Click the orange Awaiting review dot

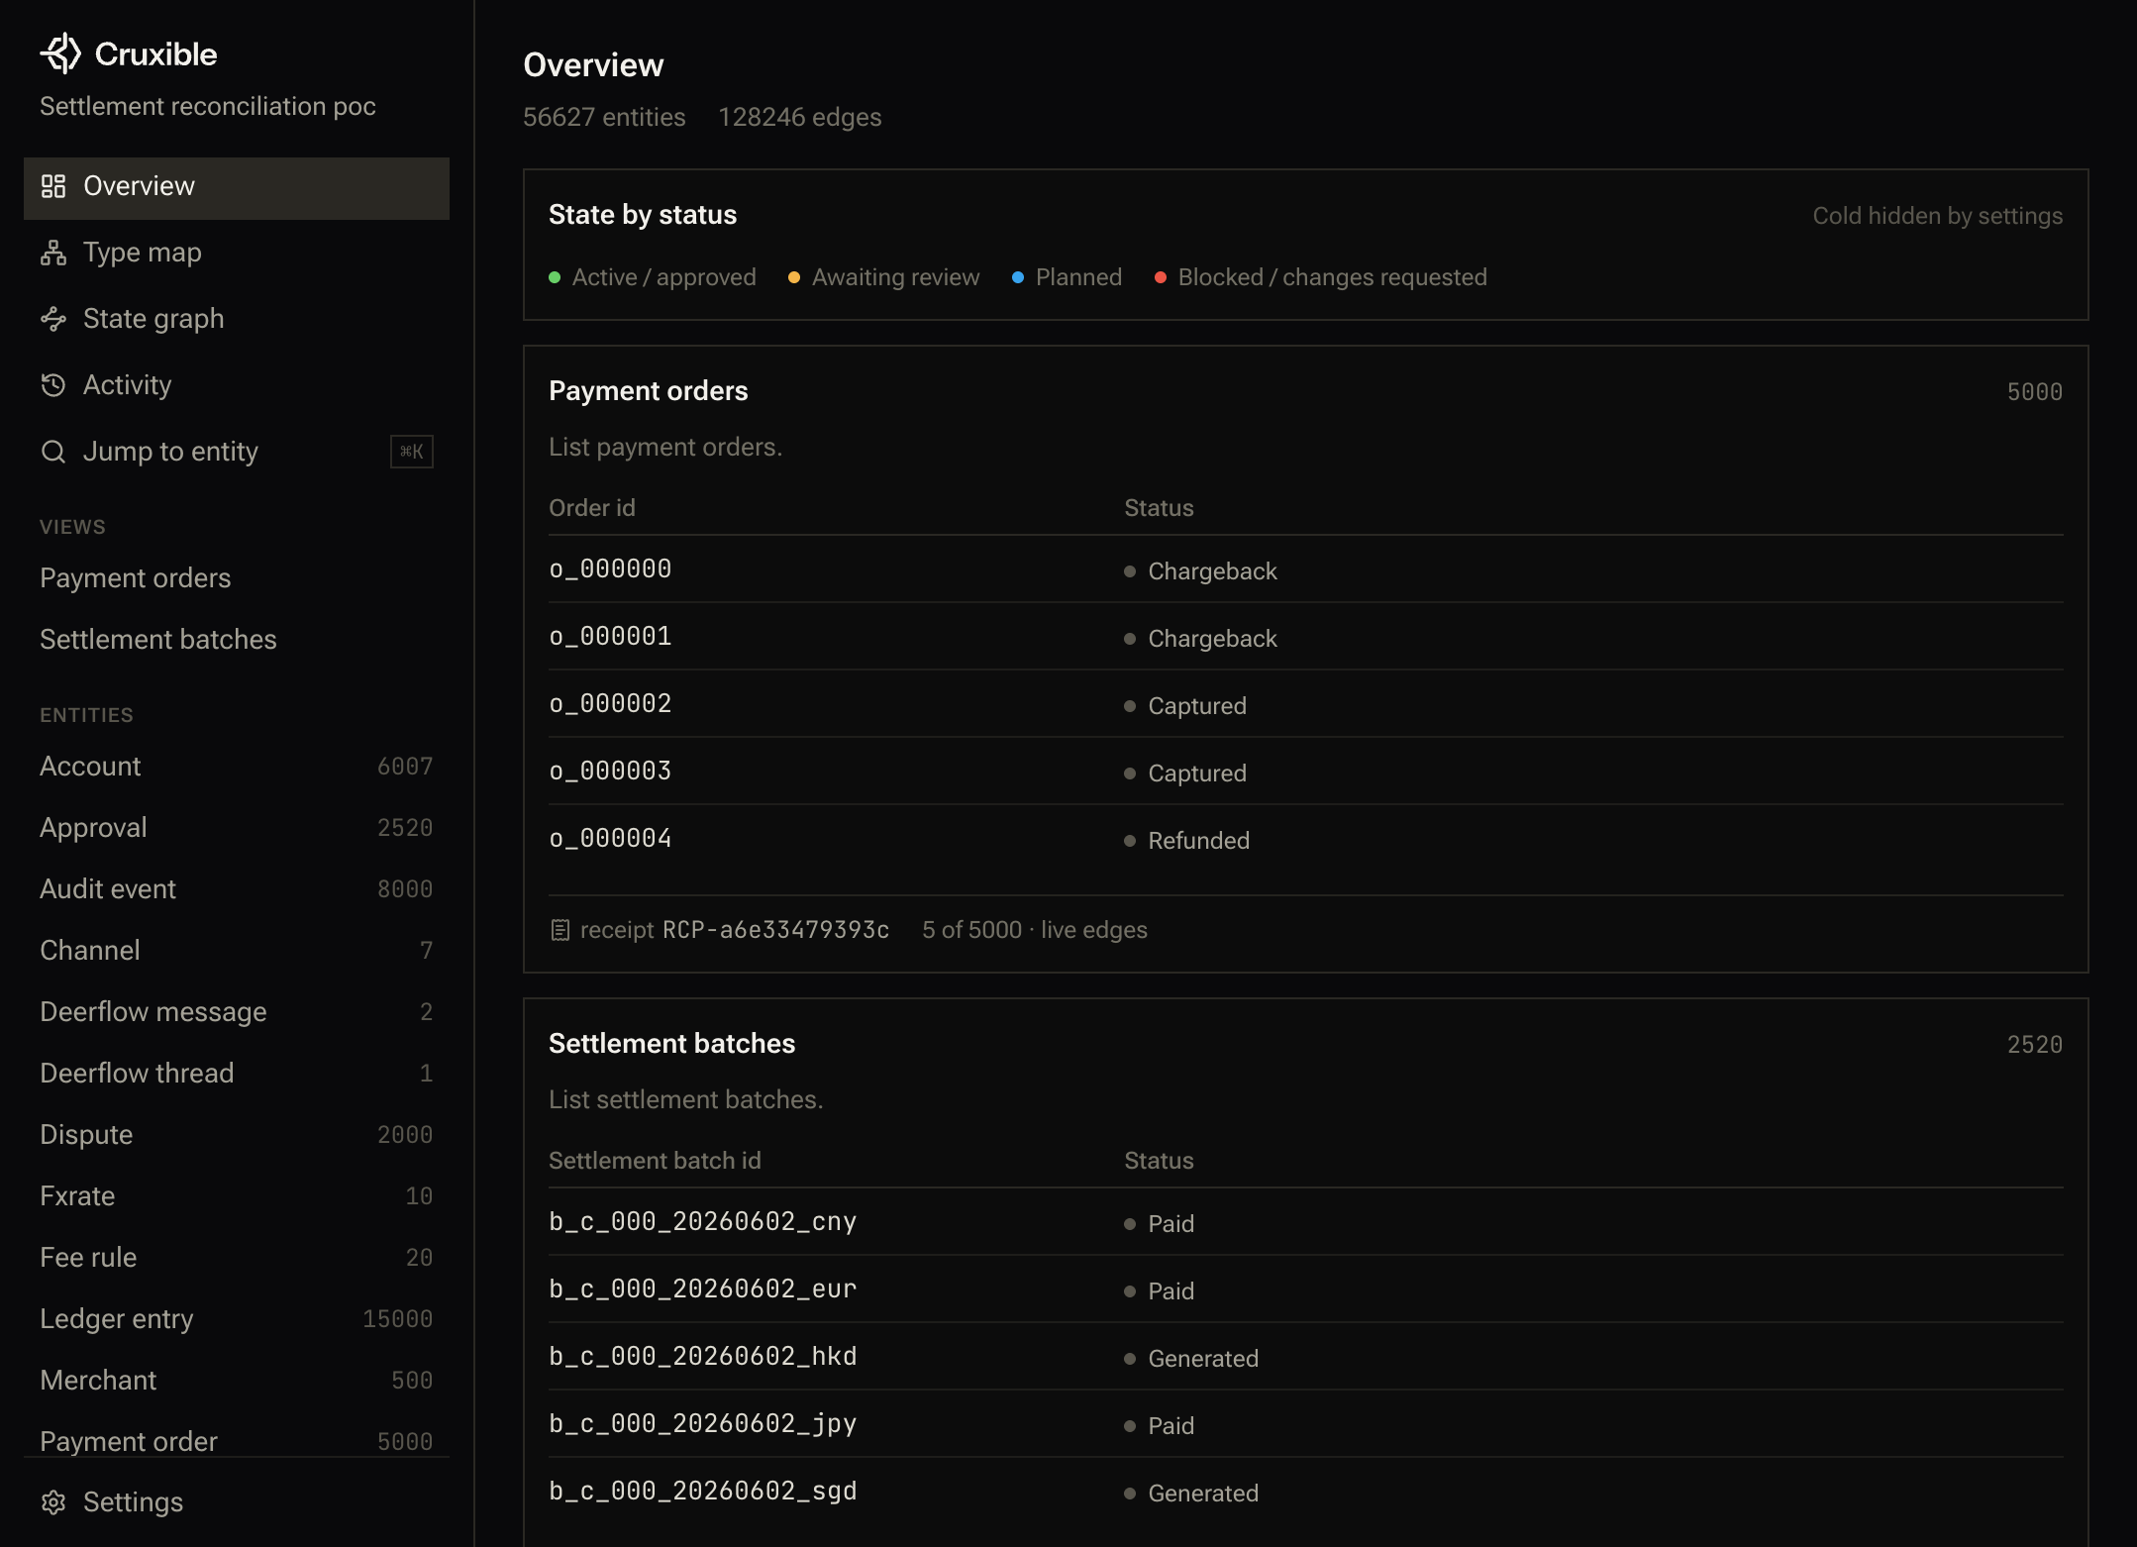pyautogui.click(x=794, y=277)
